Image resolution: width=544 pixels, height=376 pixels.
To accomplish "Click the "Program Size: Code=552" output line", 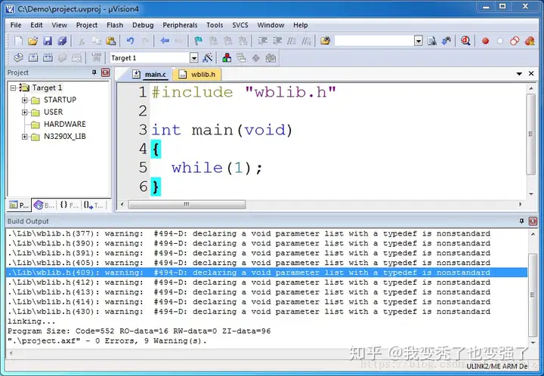I will tap(139, 331).
